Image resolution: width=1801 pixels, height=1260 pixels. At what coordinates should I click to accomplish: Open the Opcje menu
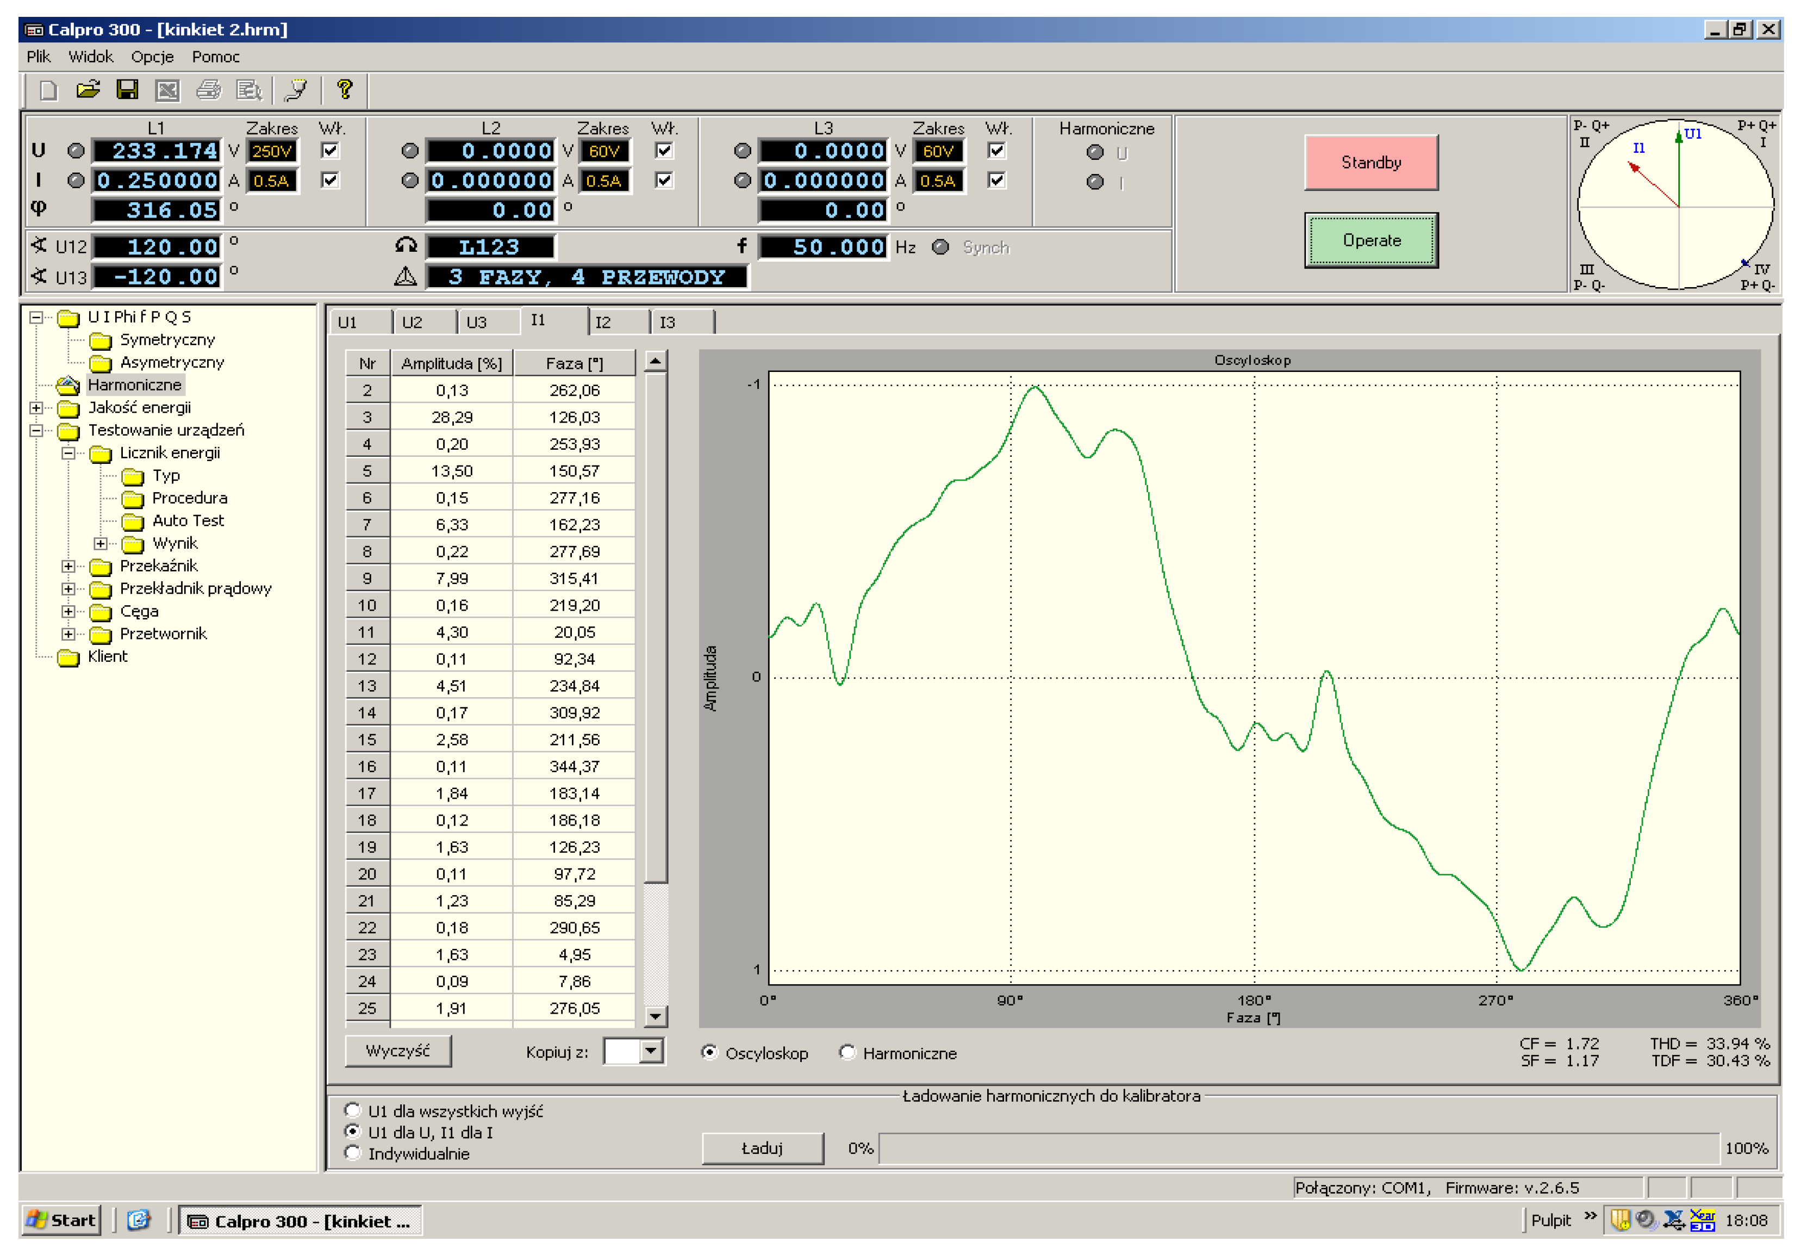tap(152, 57)
